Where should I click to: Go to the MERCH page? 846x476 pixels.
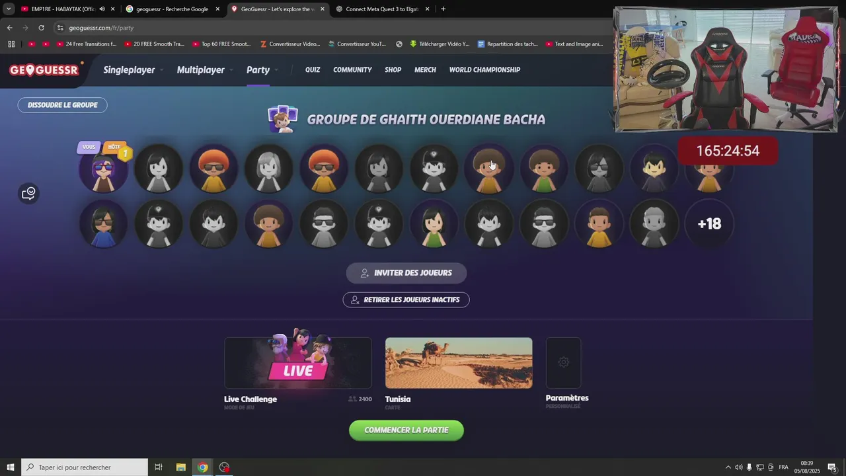click(x=425, y=70)
